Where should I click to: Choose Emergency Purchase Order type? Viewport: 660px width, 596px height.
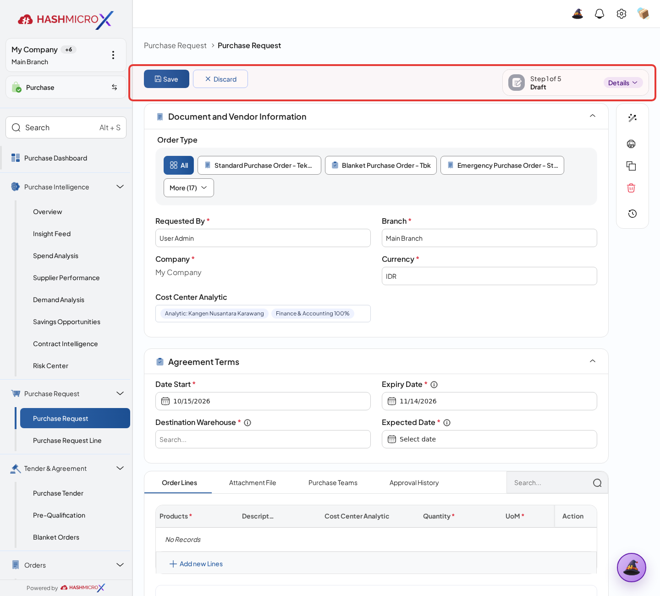pos(502,166)
